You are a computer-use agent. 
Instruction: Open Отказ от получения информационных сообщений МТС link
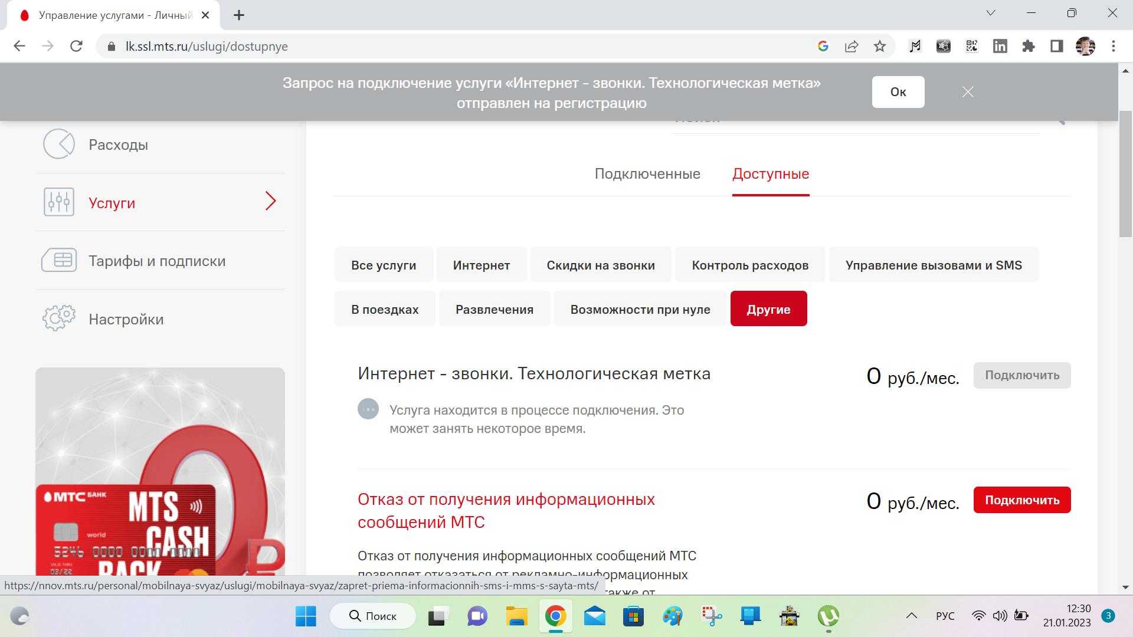pyautogui.click(x=506, y=511)
